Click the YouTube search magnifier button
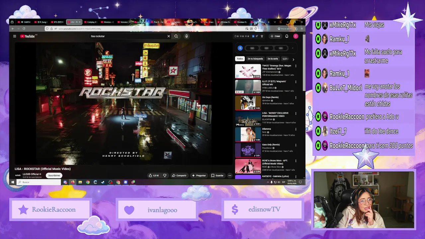 pos(176,36)
